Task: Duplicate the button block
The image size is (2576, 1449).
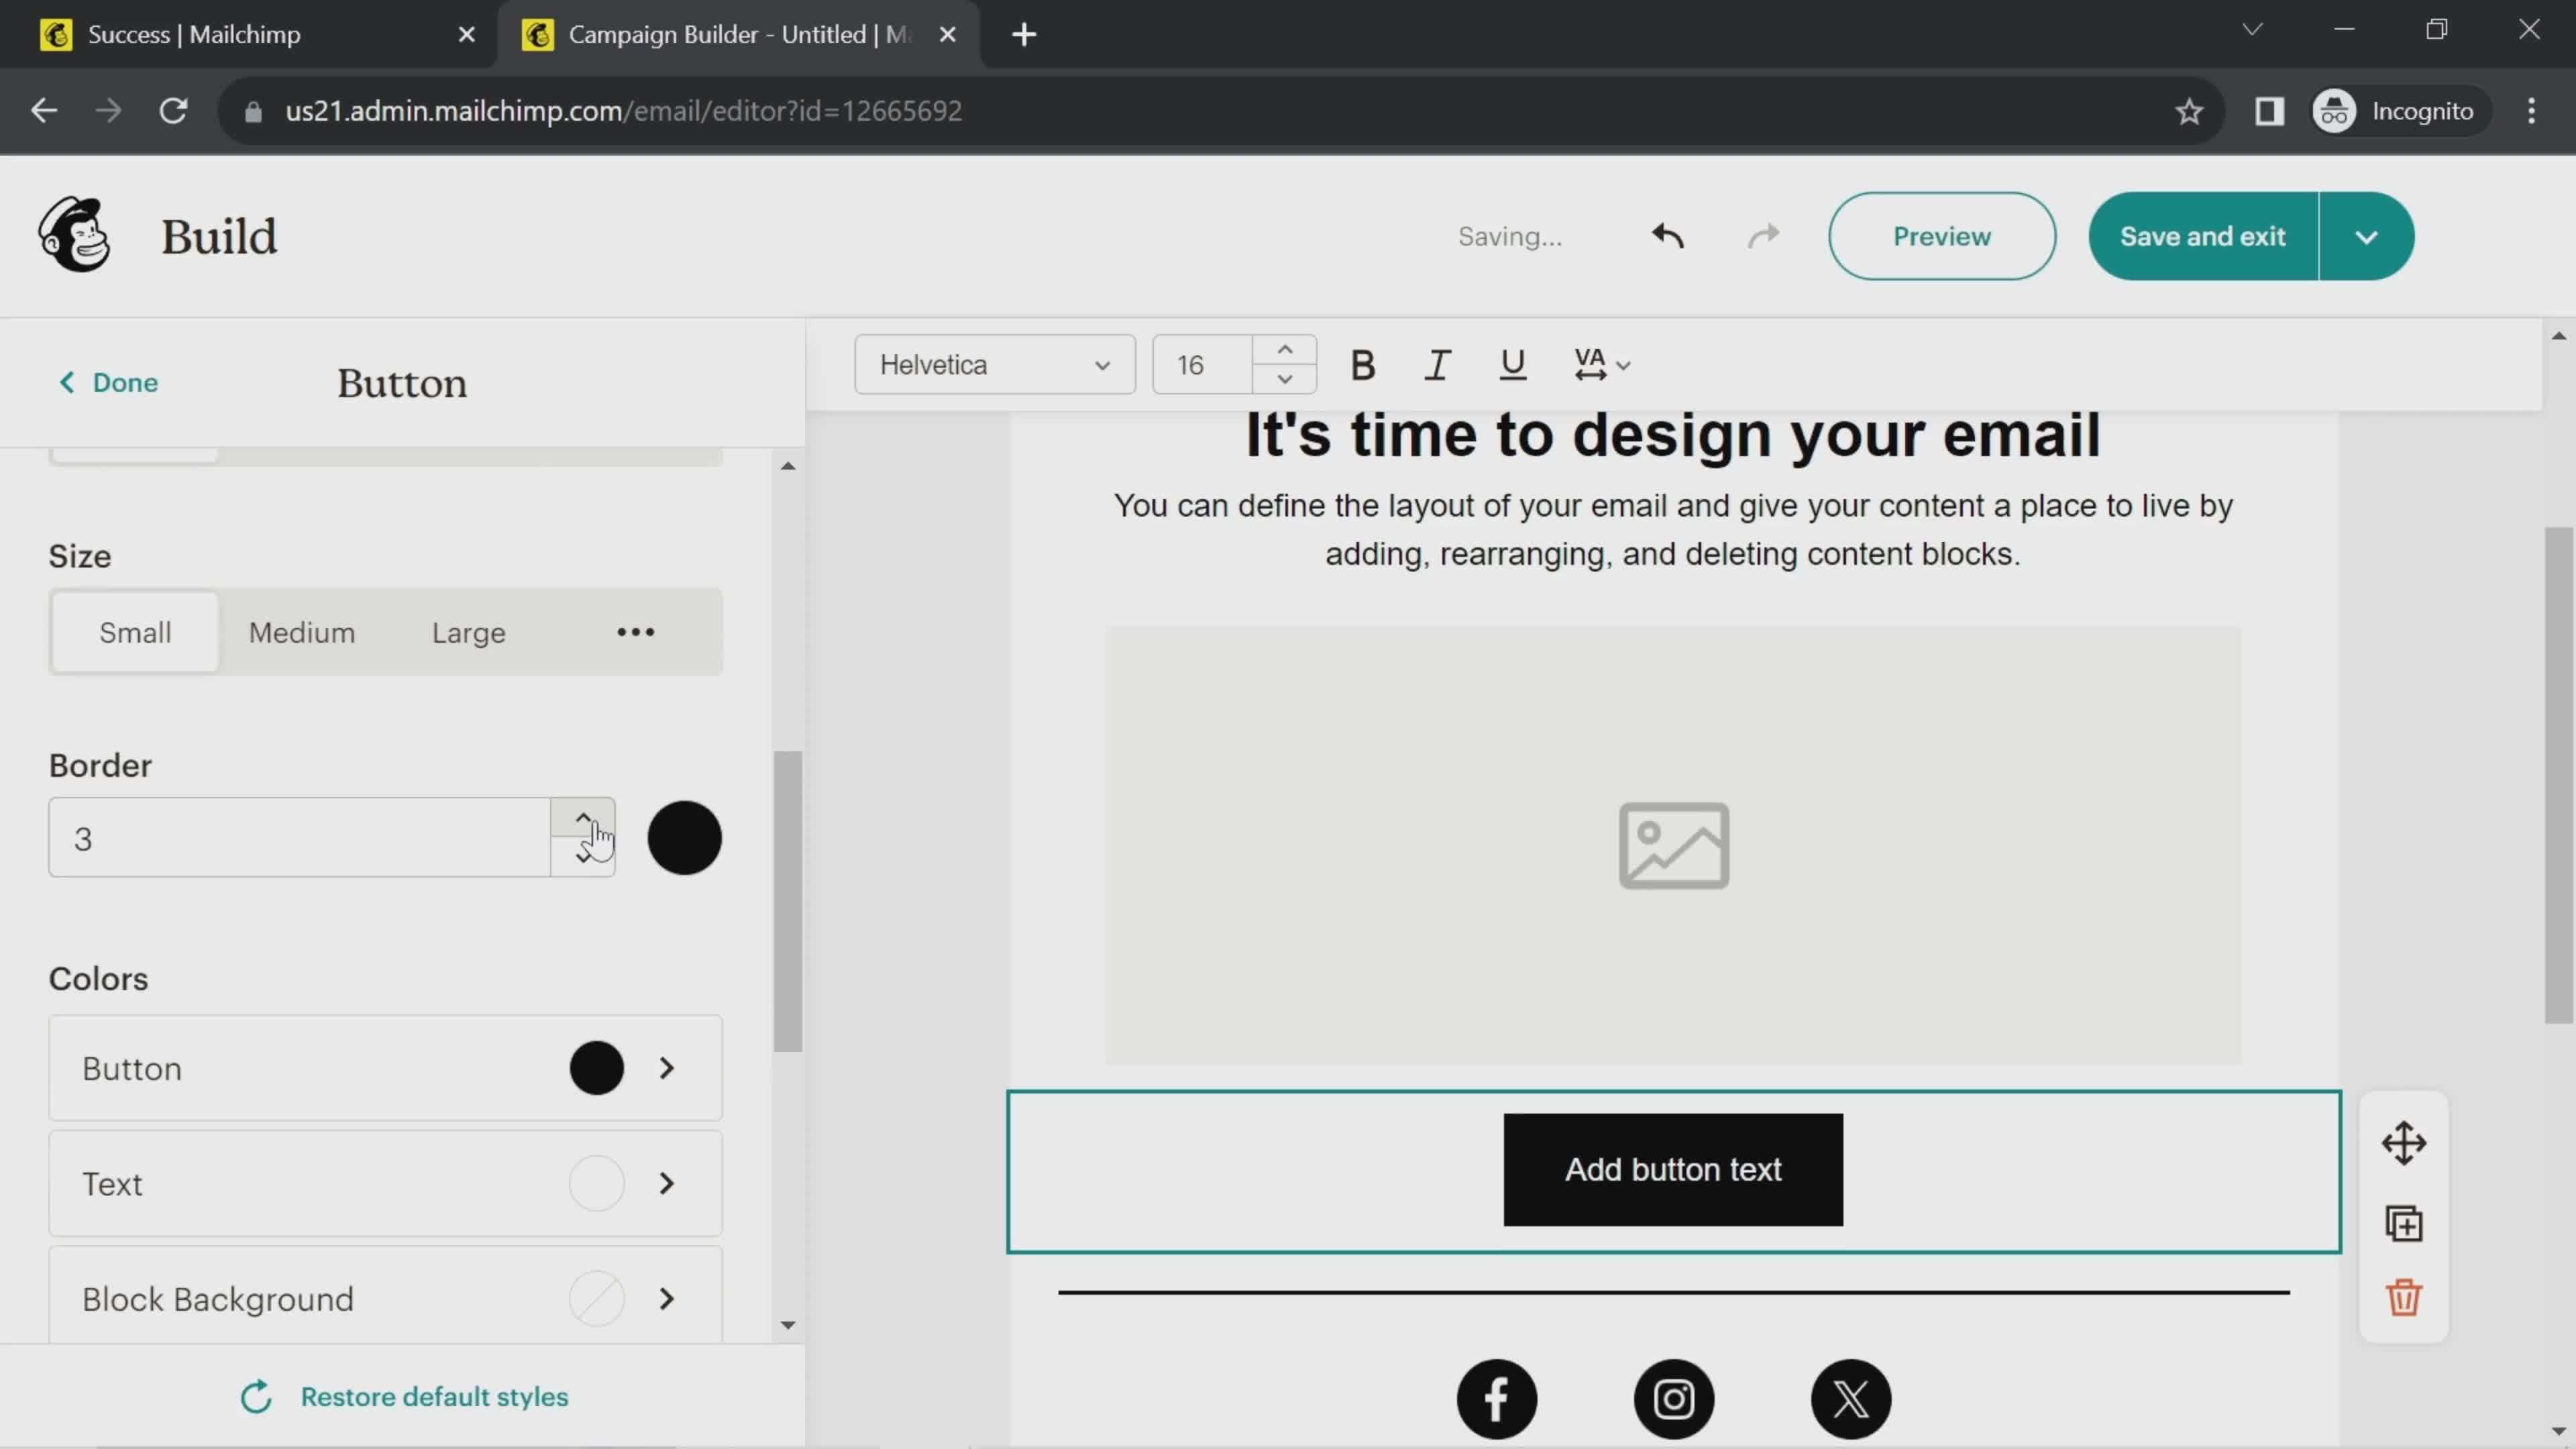Action: tap(2403, 1223)
